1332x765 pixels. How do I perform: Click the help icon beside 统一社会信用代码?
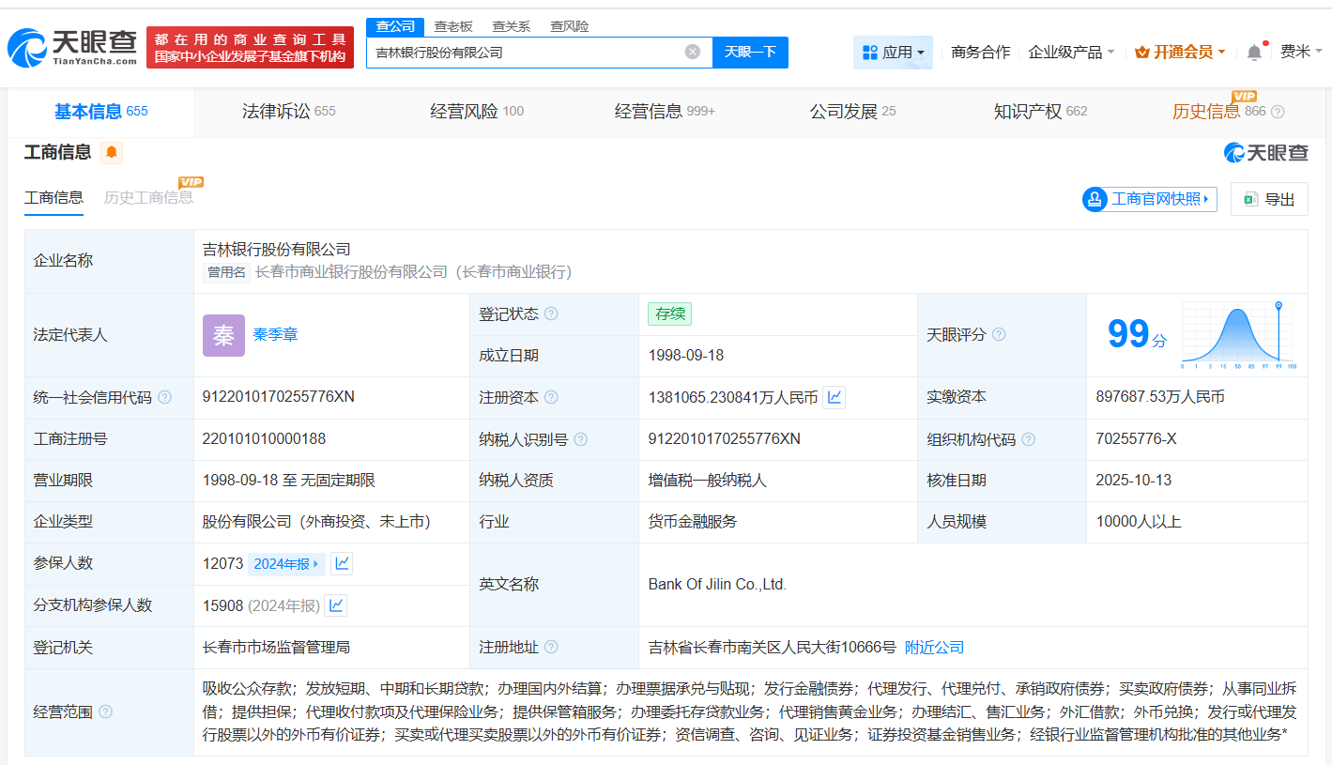tap(164, 397)
